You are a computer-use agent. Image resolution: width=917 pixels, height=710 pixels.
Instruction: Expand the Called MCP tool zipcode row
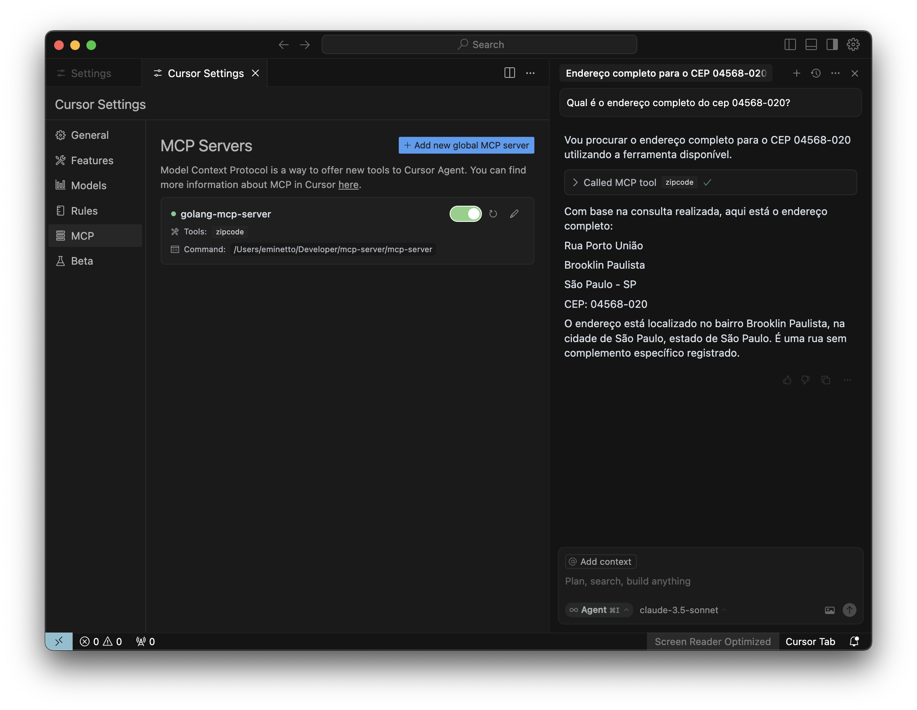coord(710,182)
